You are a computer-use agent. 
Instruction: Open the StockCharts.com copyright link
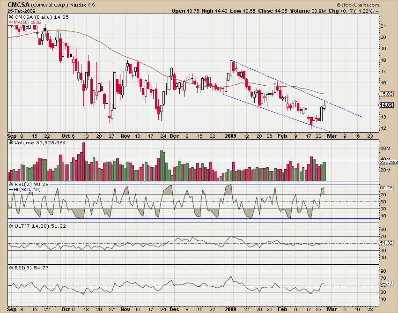point(358,5)
